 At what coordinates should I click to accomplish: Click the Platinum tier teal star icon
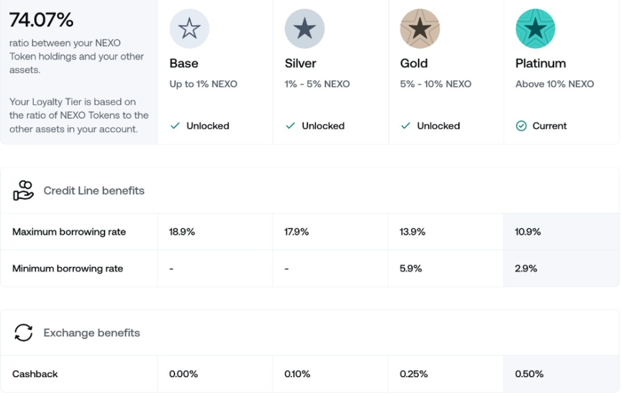pyautogui.click(x=535, y=29)
